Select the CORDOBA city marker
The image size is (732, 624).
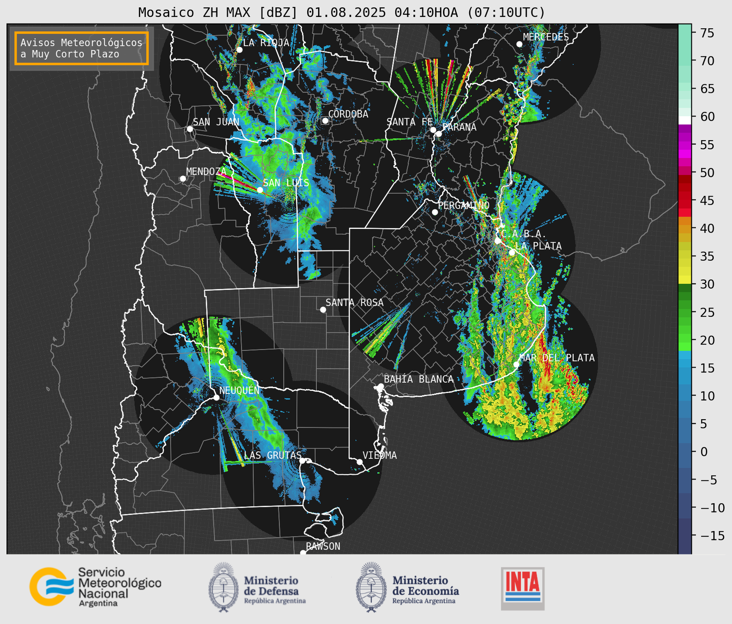pos(325,121)
